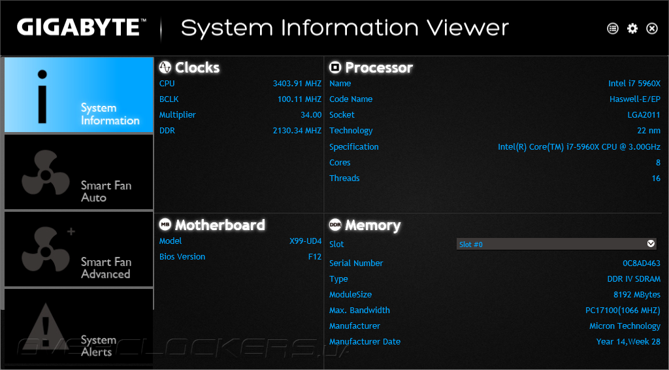The width and height of the screenshot is (669, 370).
Task: Click the fan icon for Smart Fan Auto
Action: point(46,173)
